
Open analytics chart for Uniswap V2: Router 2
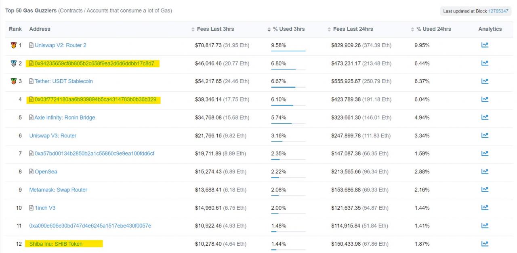[x=485, y=45]
